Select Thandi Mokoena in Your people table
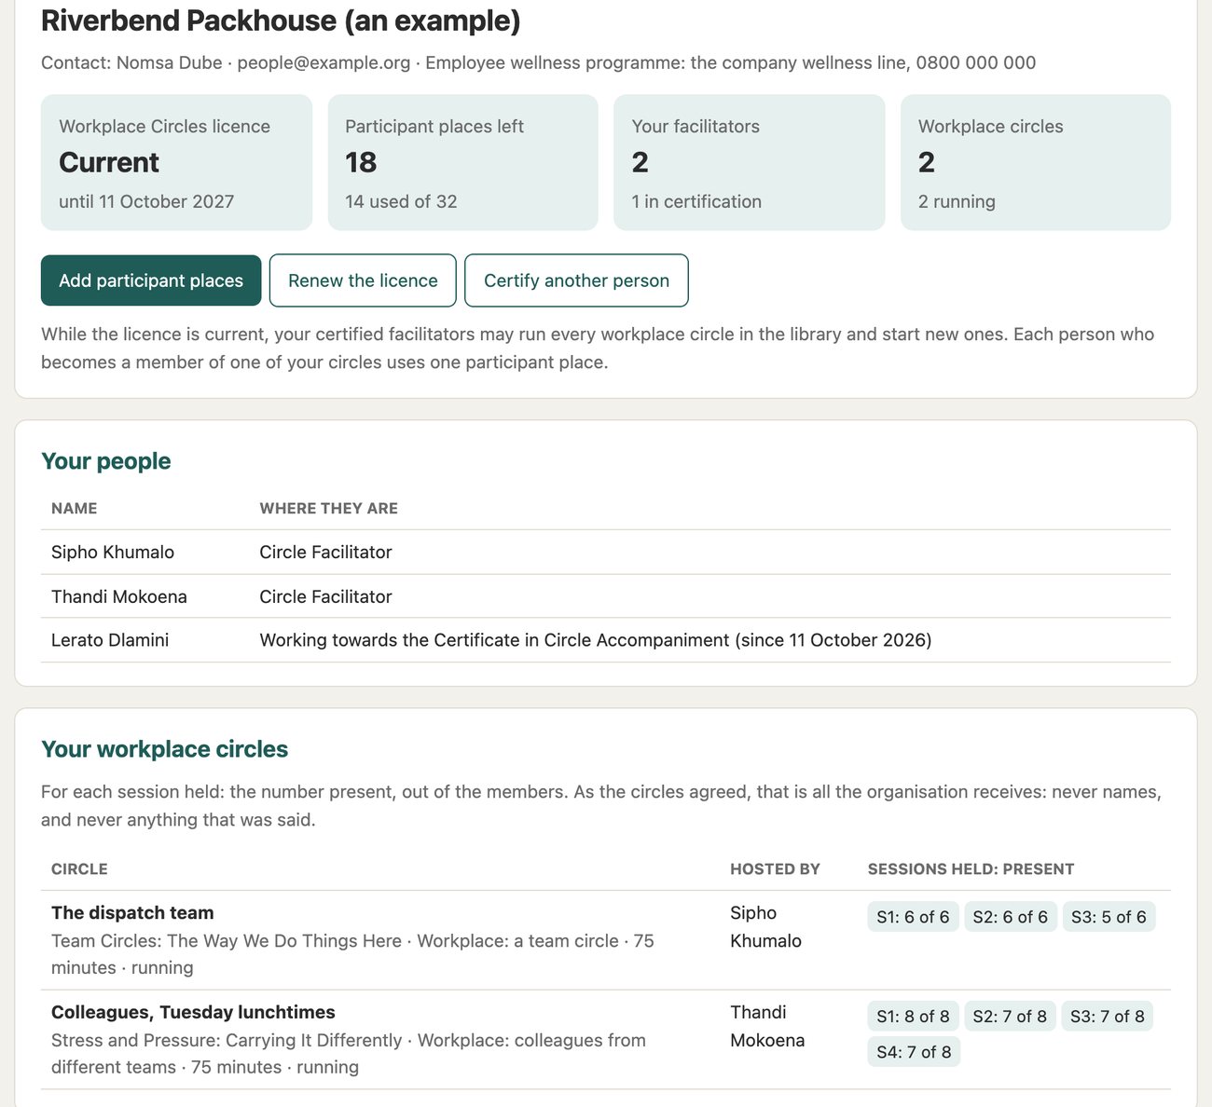1212x1107 pixels. (119, 596)
